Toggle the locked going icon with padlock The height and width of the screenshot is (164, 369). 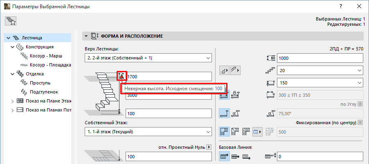pos(234,95)
